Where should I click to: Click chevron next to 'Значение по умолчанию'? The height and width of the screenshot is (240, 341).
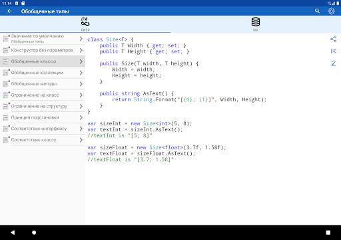point(81,39)
